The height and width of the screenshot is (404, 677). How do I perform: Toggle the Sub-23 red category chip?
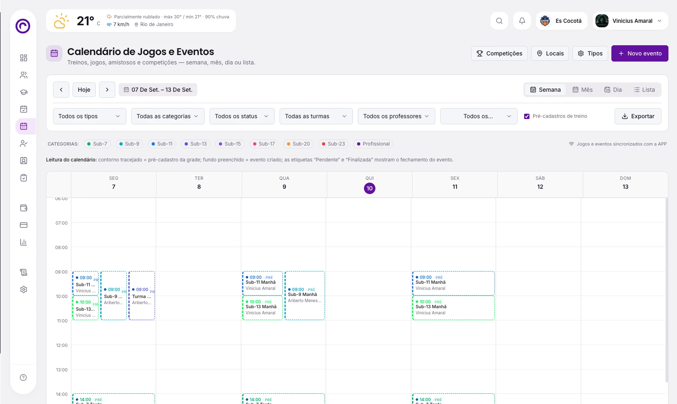[333, 144]
